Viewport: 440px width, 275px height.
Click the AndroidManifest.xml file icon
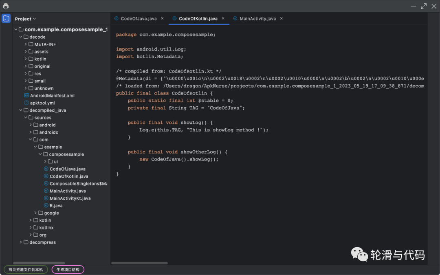[x=26, y=95]
